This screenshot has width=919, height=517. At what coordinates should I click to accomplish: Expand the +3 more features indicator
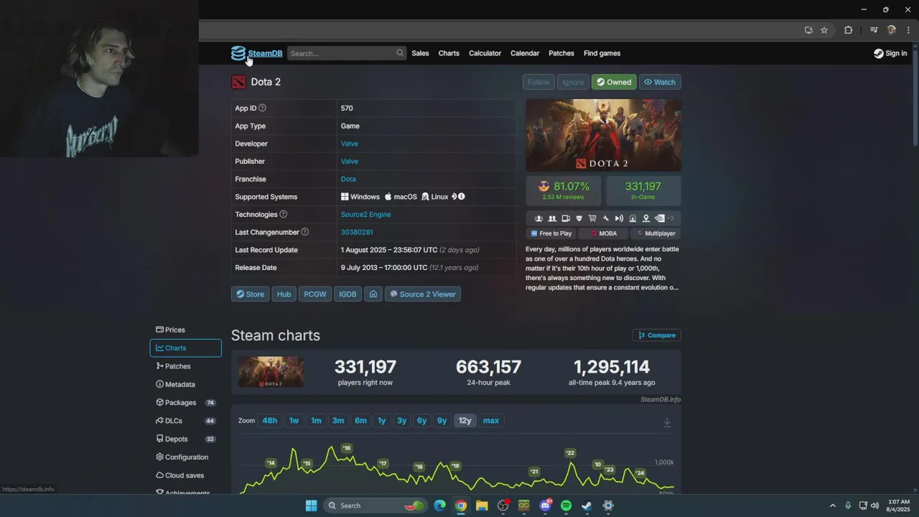(671, 218)
